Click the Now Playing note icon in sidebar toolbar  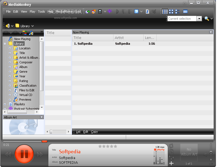click(31, 33)
